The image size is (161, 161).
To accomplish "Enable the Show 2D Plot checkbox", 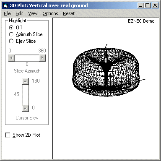I will (x=8, y=135).
